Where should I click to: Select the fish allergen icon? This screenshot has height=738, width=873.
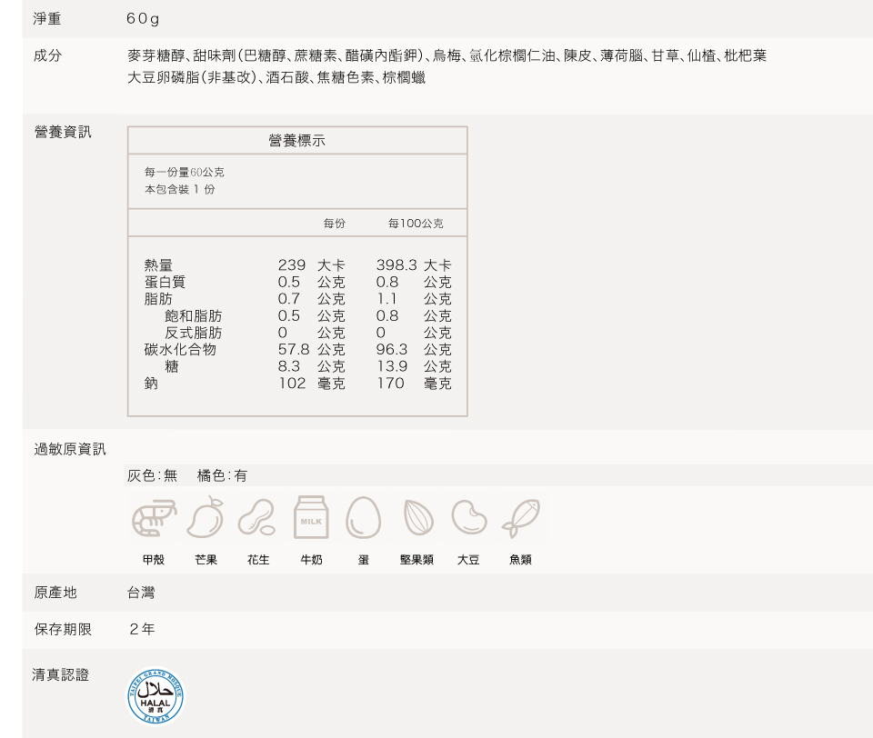[x=521, y=517]
